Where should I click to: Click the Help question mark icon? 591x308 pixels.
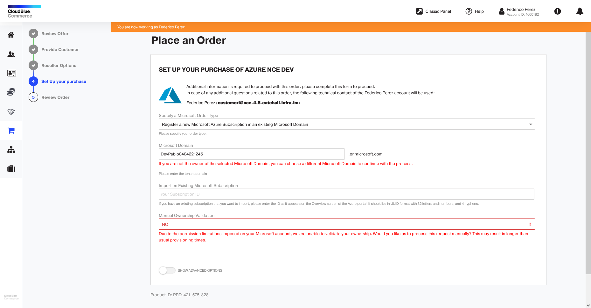(469, 11)
